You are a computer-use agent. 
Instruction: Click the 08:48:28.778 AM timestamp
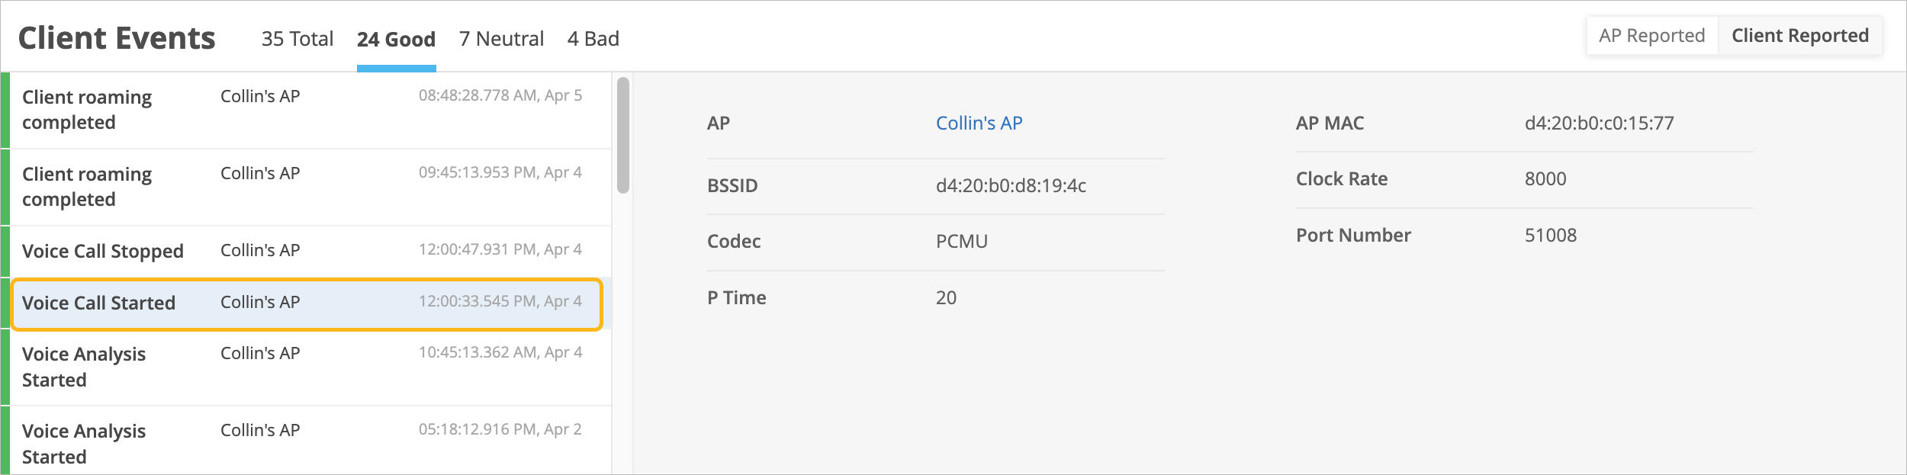tap(500, 96)
